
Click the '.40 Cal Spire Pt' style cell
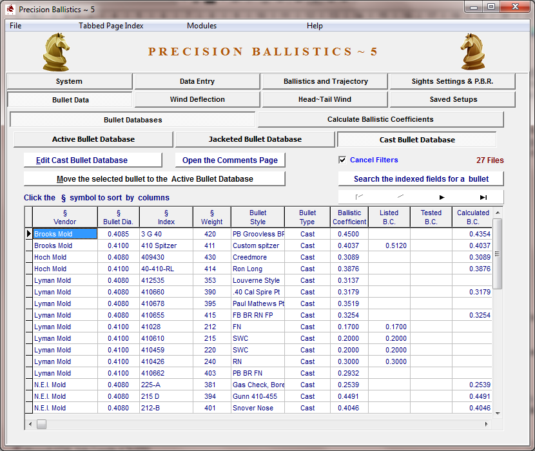point(258,292)
